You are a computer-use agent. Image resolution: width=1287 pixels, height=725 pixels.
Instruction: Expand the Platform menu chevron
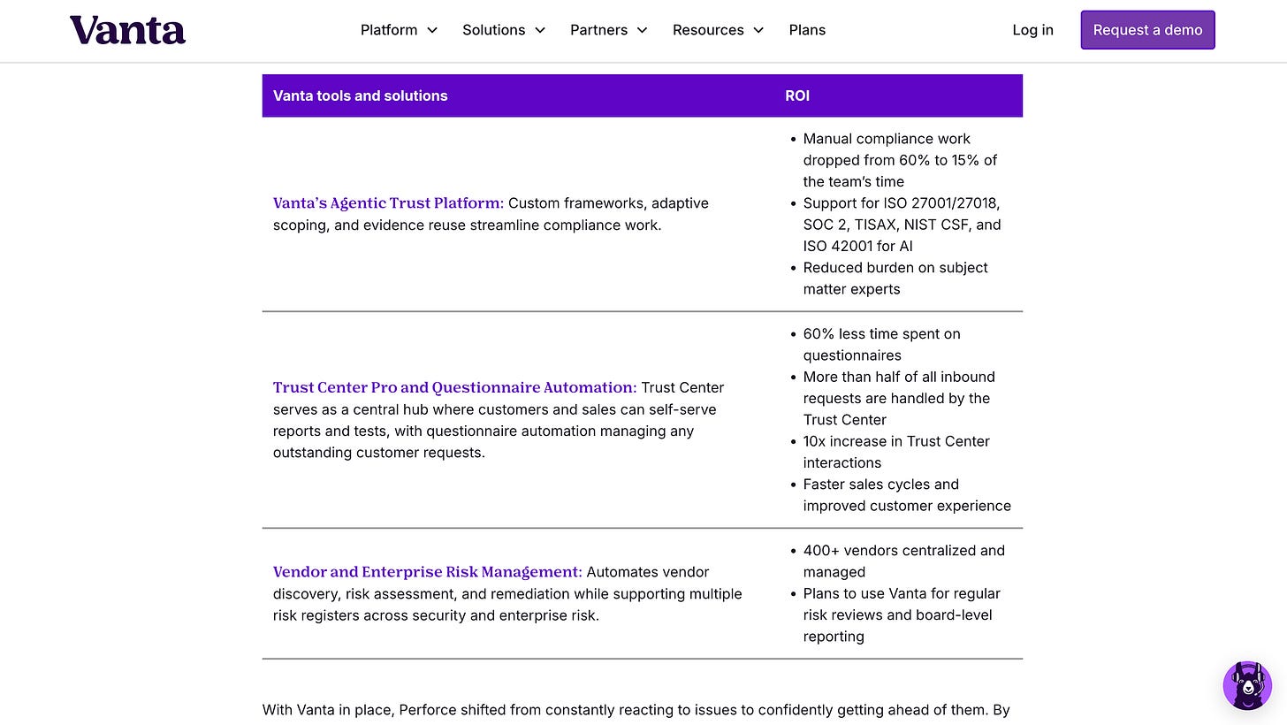point(432,30)
